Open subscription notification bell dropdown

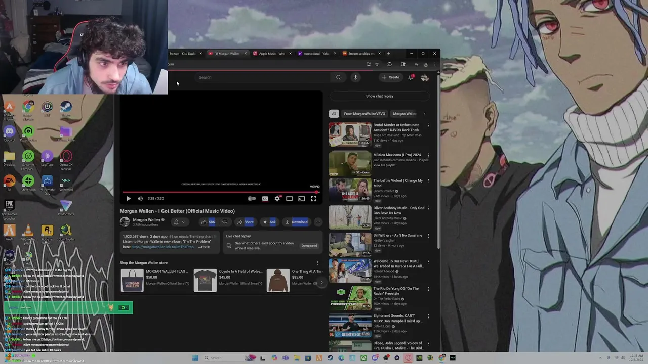click(x=180, y=222)
